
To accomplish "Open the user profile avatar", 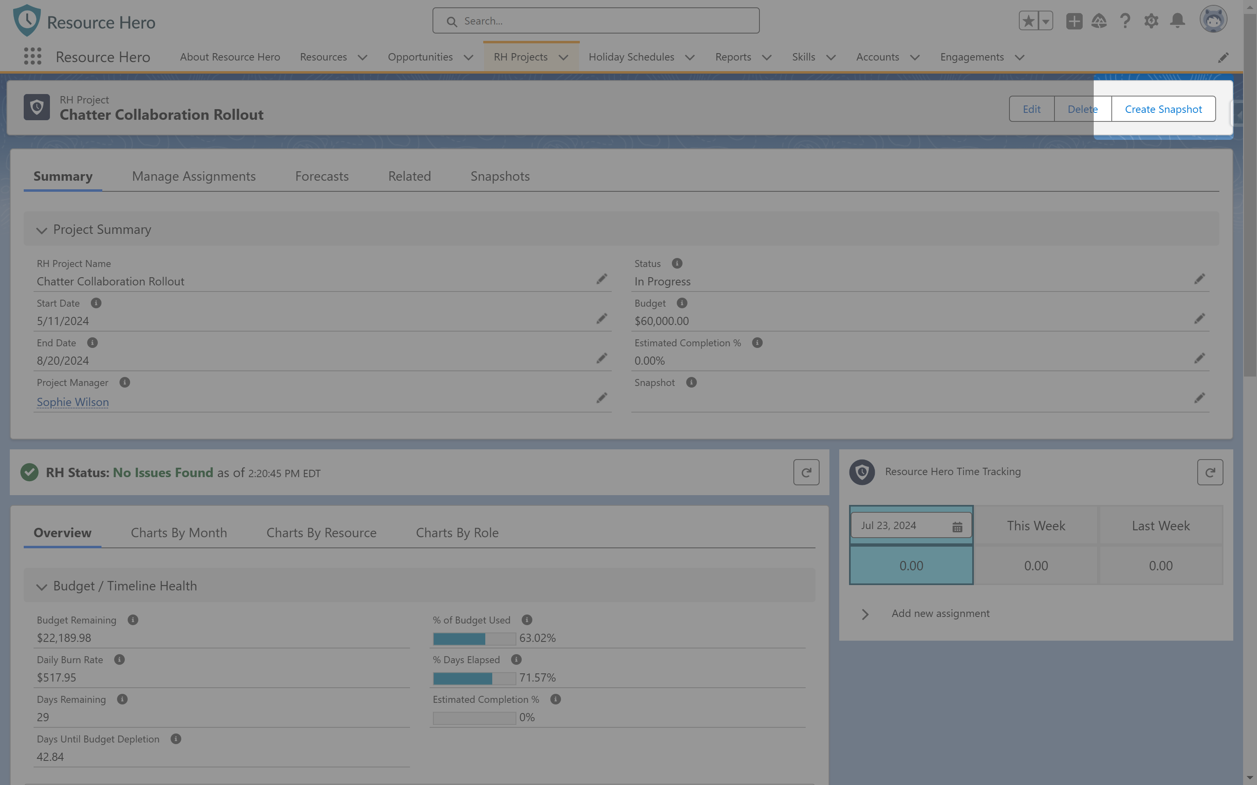I will (x=1213, y=20).
